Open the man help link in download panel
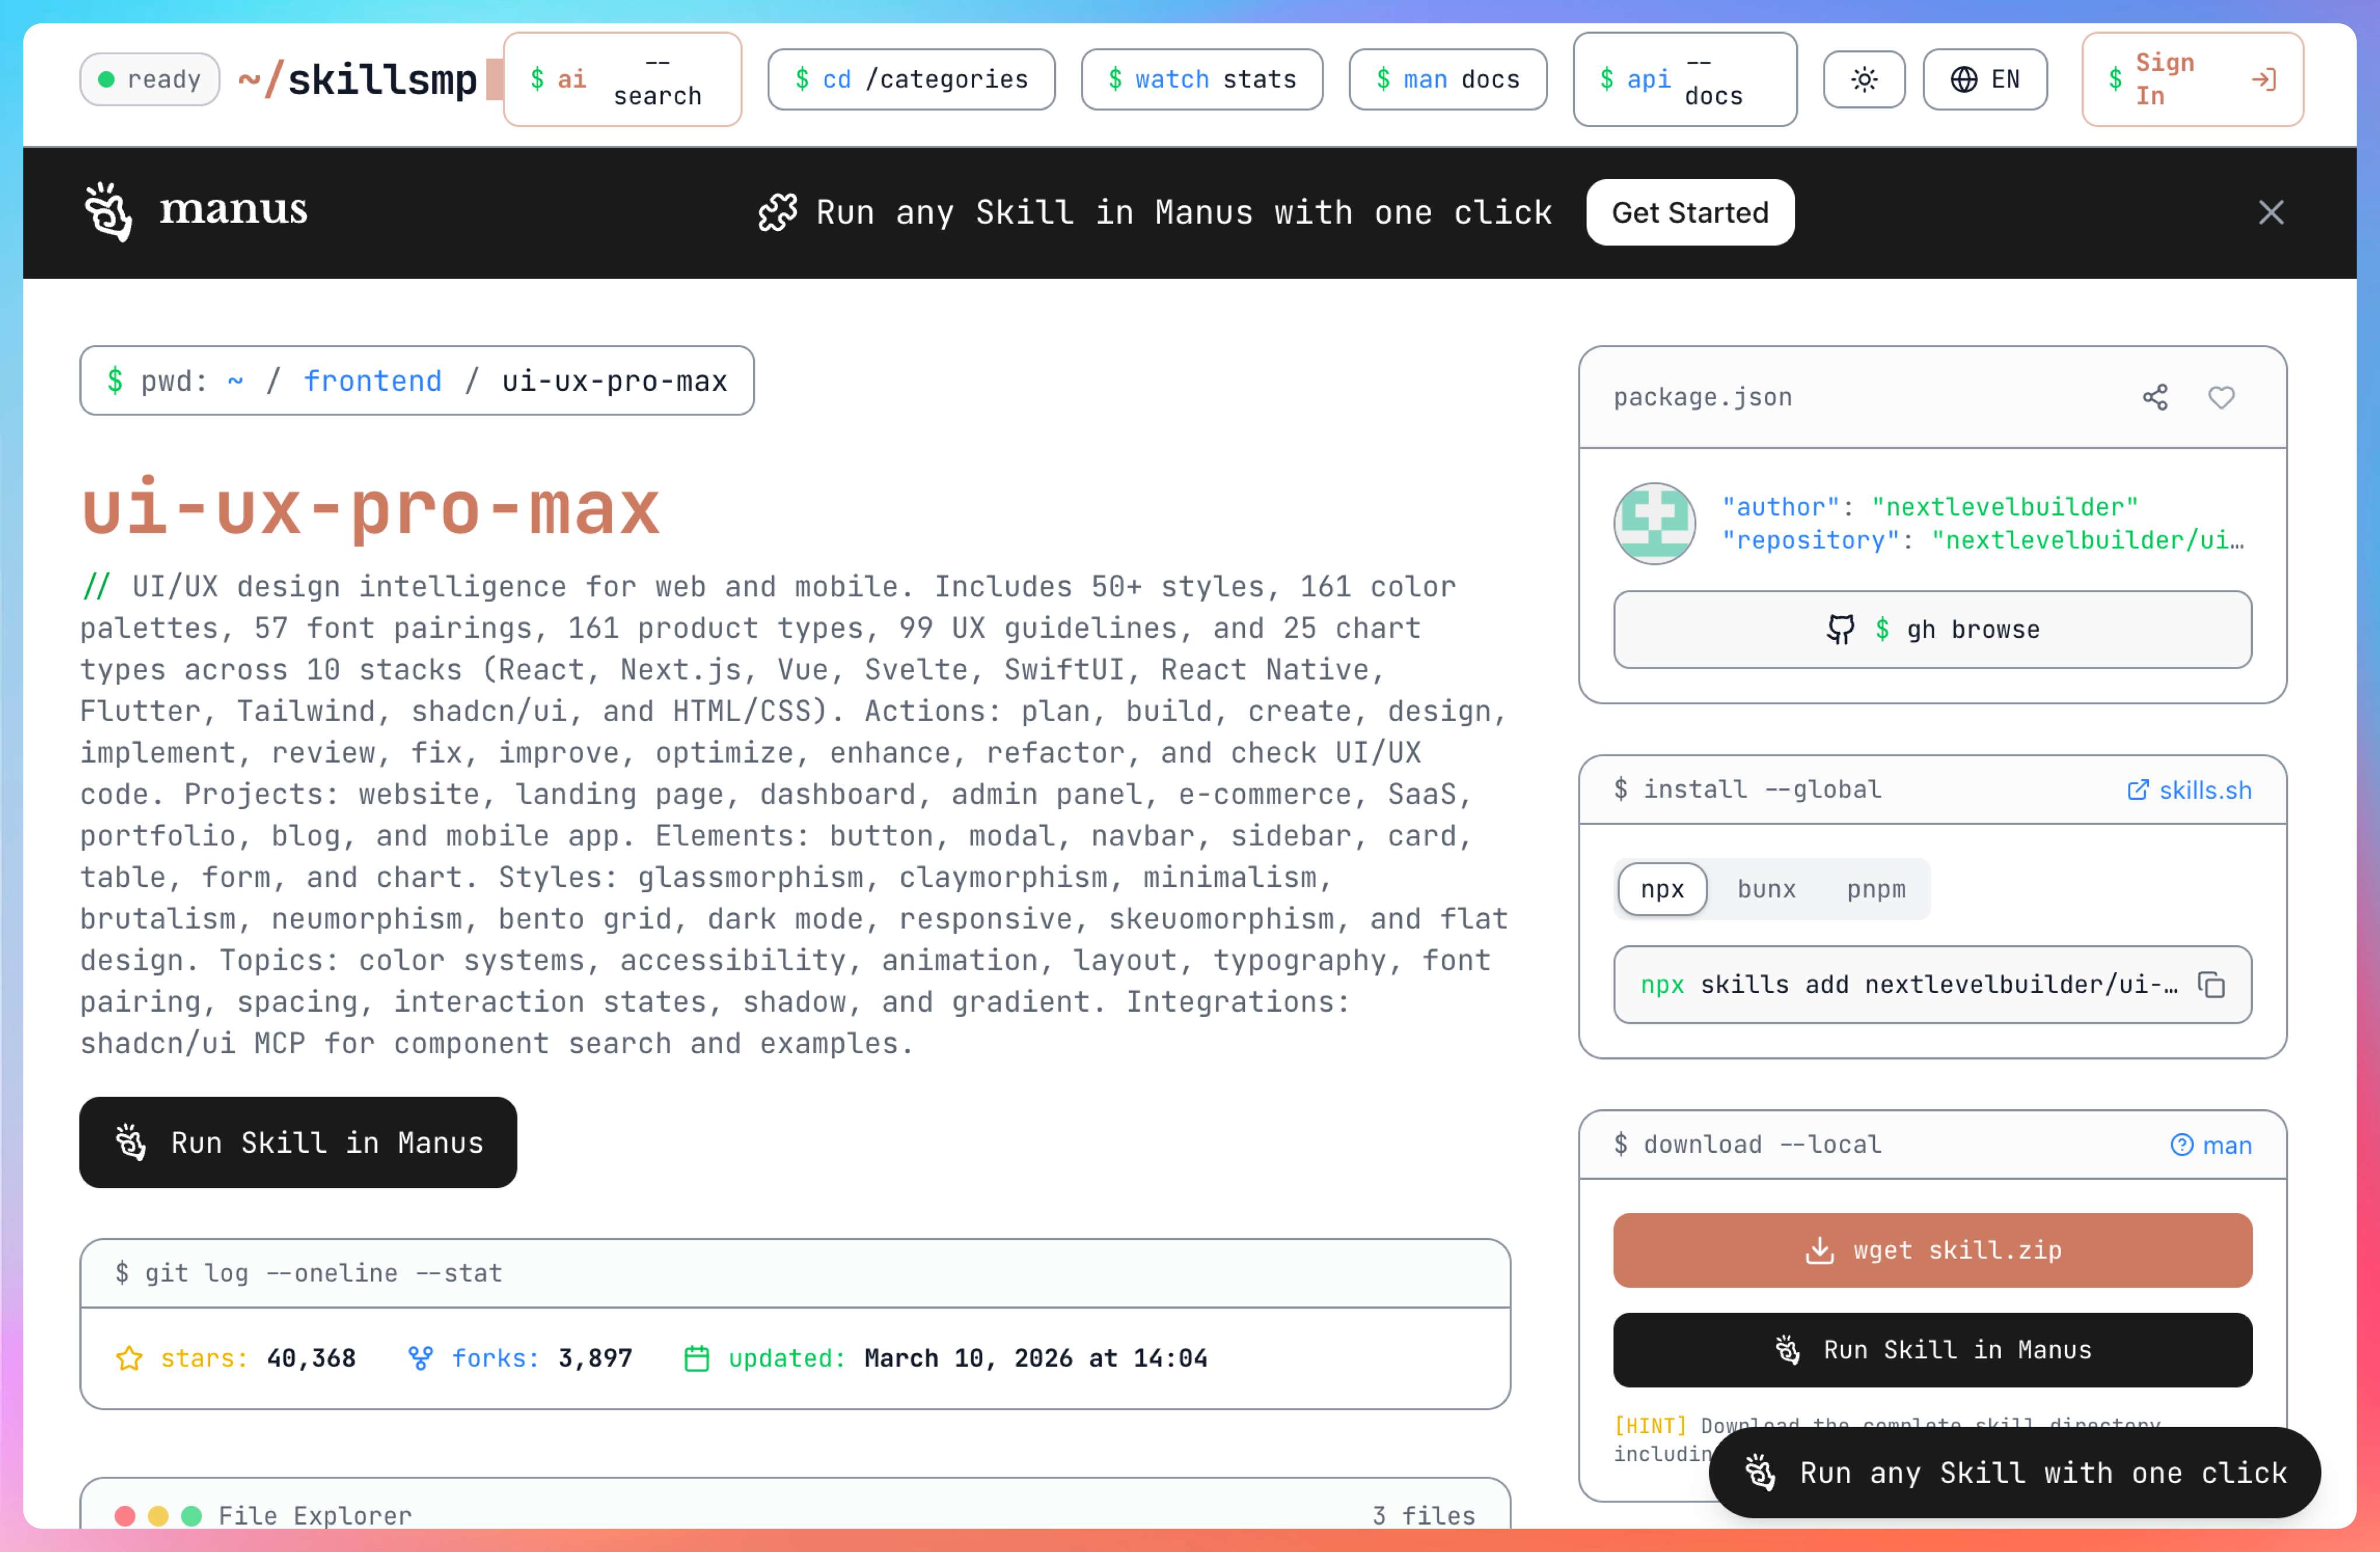Viewport: 2380px width, 1552px height. (x=2210, y=1144)
